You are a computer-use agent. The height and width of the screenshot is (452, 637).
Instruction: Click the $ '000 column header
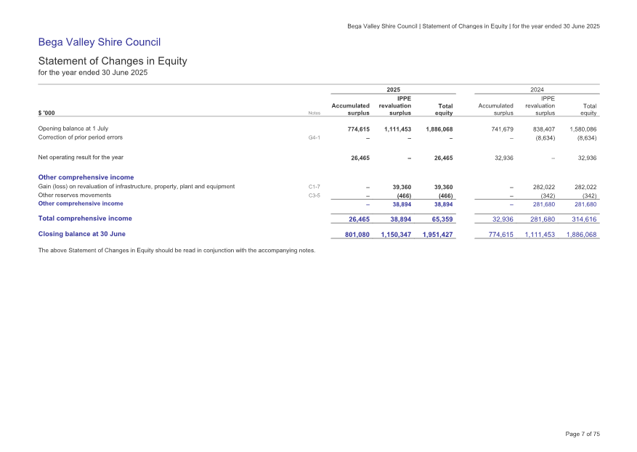pos(48,113)
